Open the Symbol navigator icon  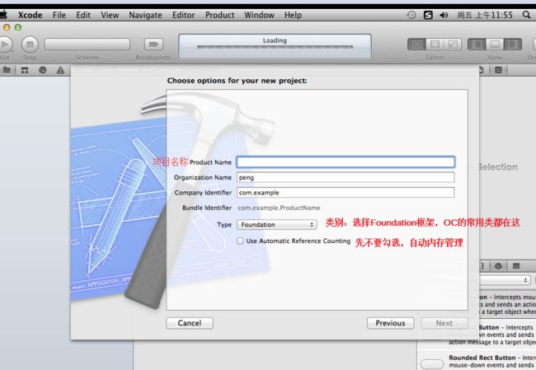click(x=25, y=70)
